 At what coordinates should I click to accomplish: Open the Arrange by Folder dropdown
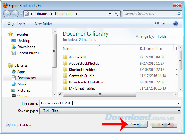(165, 36)
